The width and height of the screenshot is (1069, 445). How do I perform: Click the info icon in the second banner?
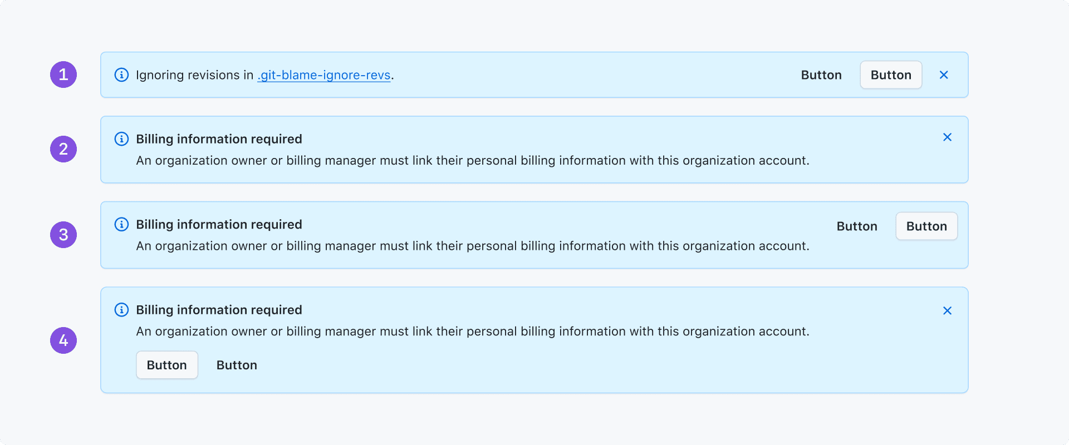tap(121, 139)
